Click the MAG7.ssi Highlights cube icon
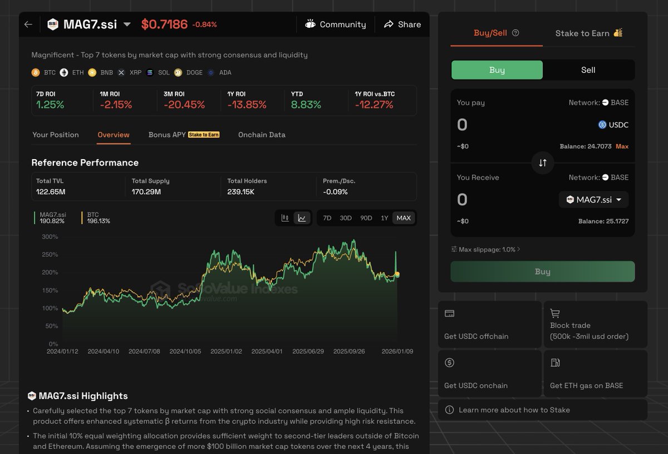Viewport: 668px width, 454px height. [x=32, y=396]
